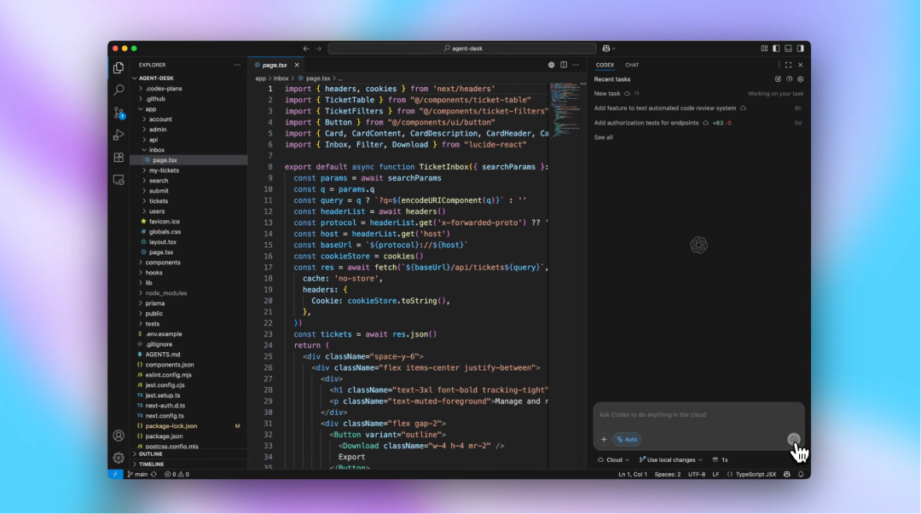Viewport: 921px width, 514px height.
Task: Click the new task compose icon
Action: [778, 79]
